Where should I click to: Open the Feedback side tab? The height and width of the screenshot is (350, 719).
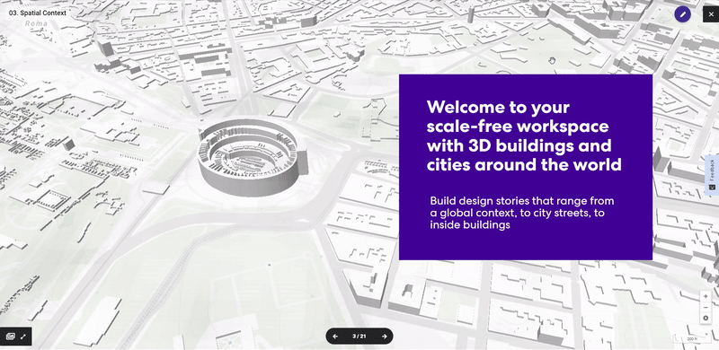click(712, 175)
